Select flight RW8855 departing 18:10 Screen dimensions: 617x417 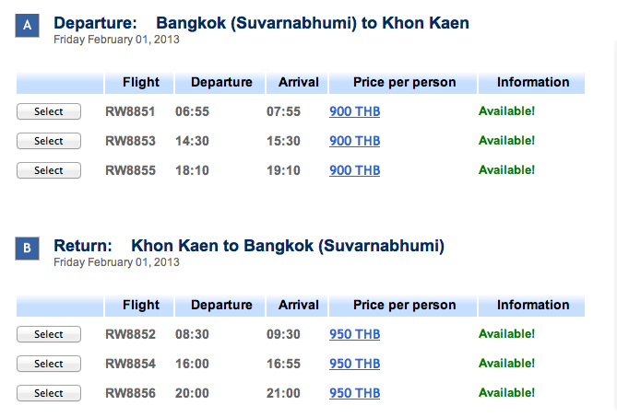[x=49, y=170]
